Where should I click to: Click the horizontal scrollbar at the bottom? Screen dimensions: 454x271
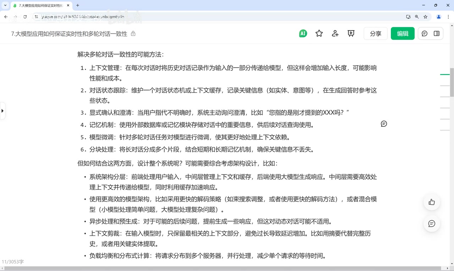pos(222,269)
